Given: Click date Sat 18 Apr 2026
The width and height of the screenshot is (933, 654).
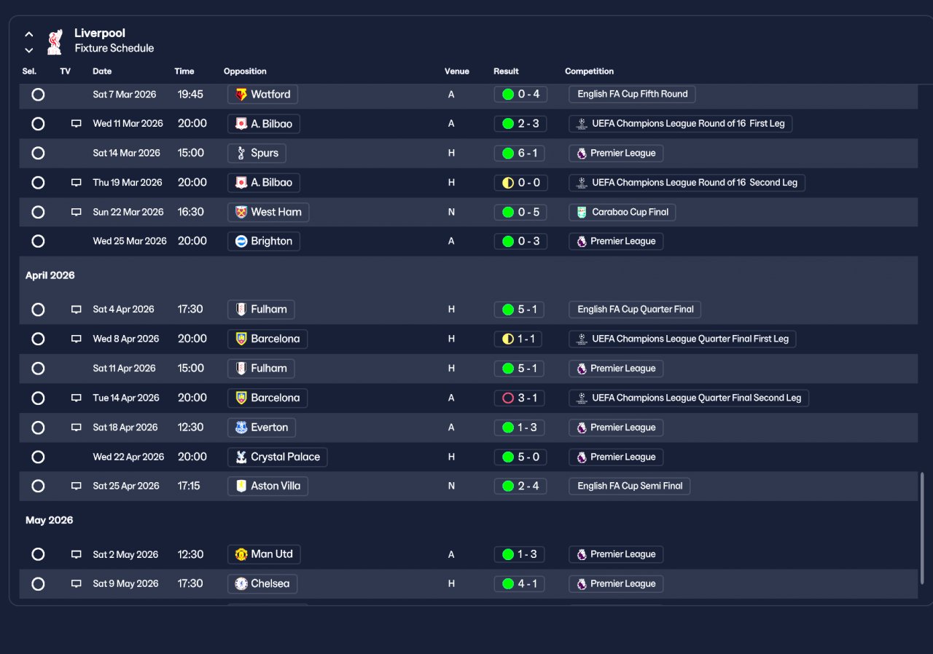Looking at the screenshot, I should 125,428.
